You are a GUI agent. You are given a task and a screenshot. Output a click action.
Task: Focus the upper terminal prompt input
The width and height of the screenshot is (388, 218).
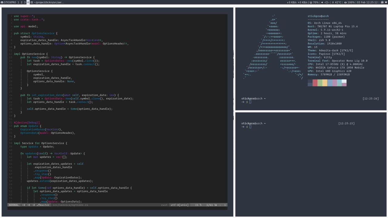(x=250, y=102)
